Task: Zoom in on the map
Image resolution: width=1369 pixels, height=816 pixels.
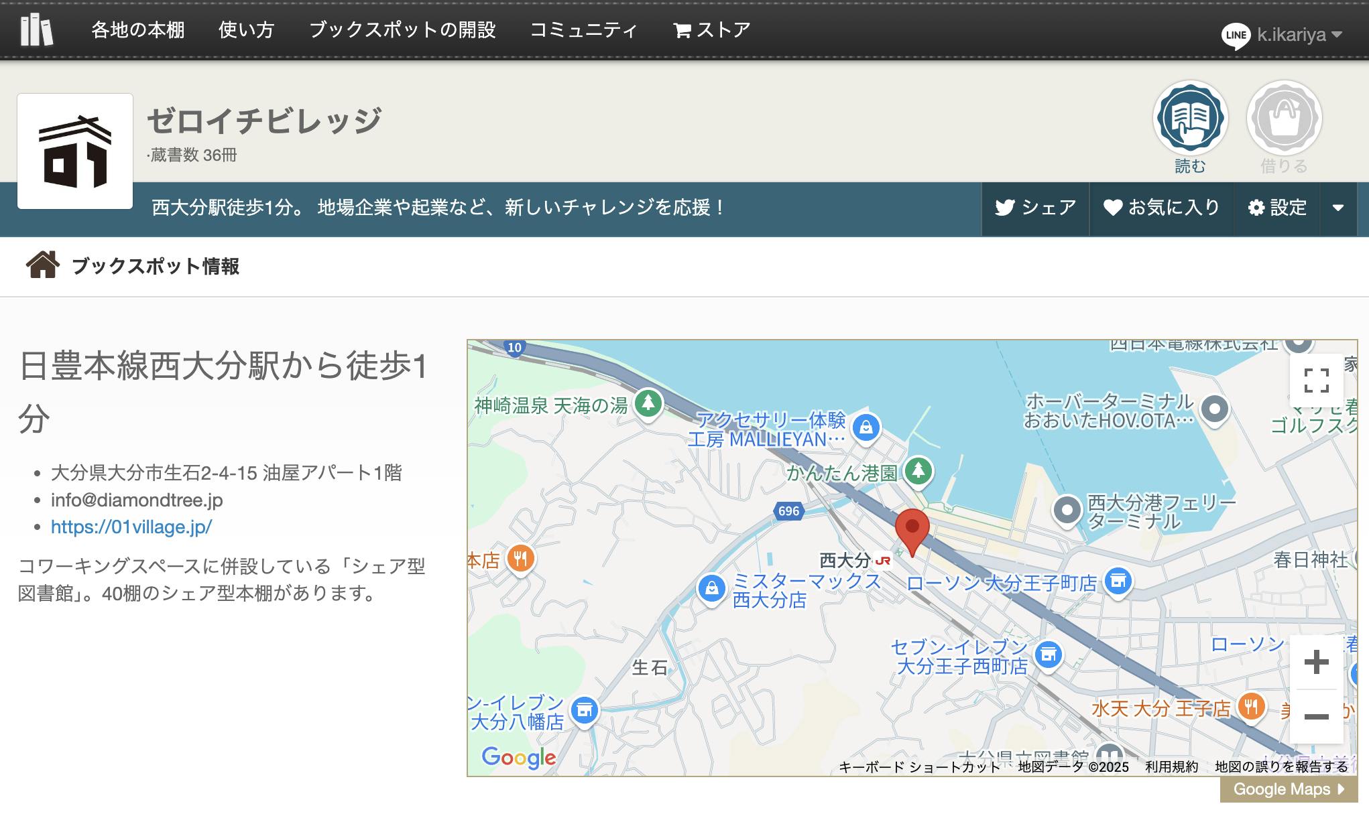Action: pyautogui.click(x=1316, y=663)
